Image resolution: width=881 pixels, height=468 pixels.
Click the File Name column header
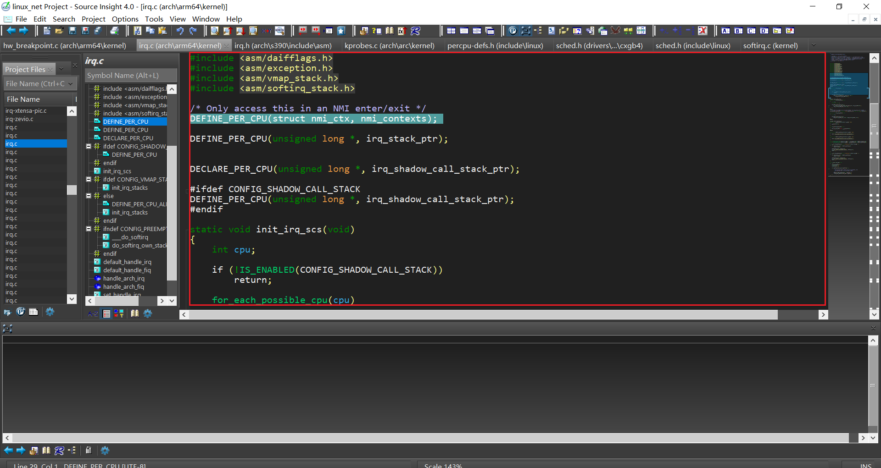(x=39, y=99)
